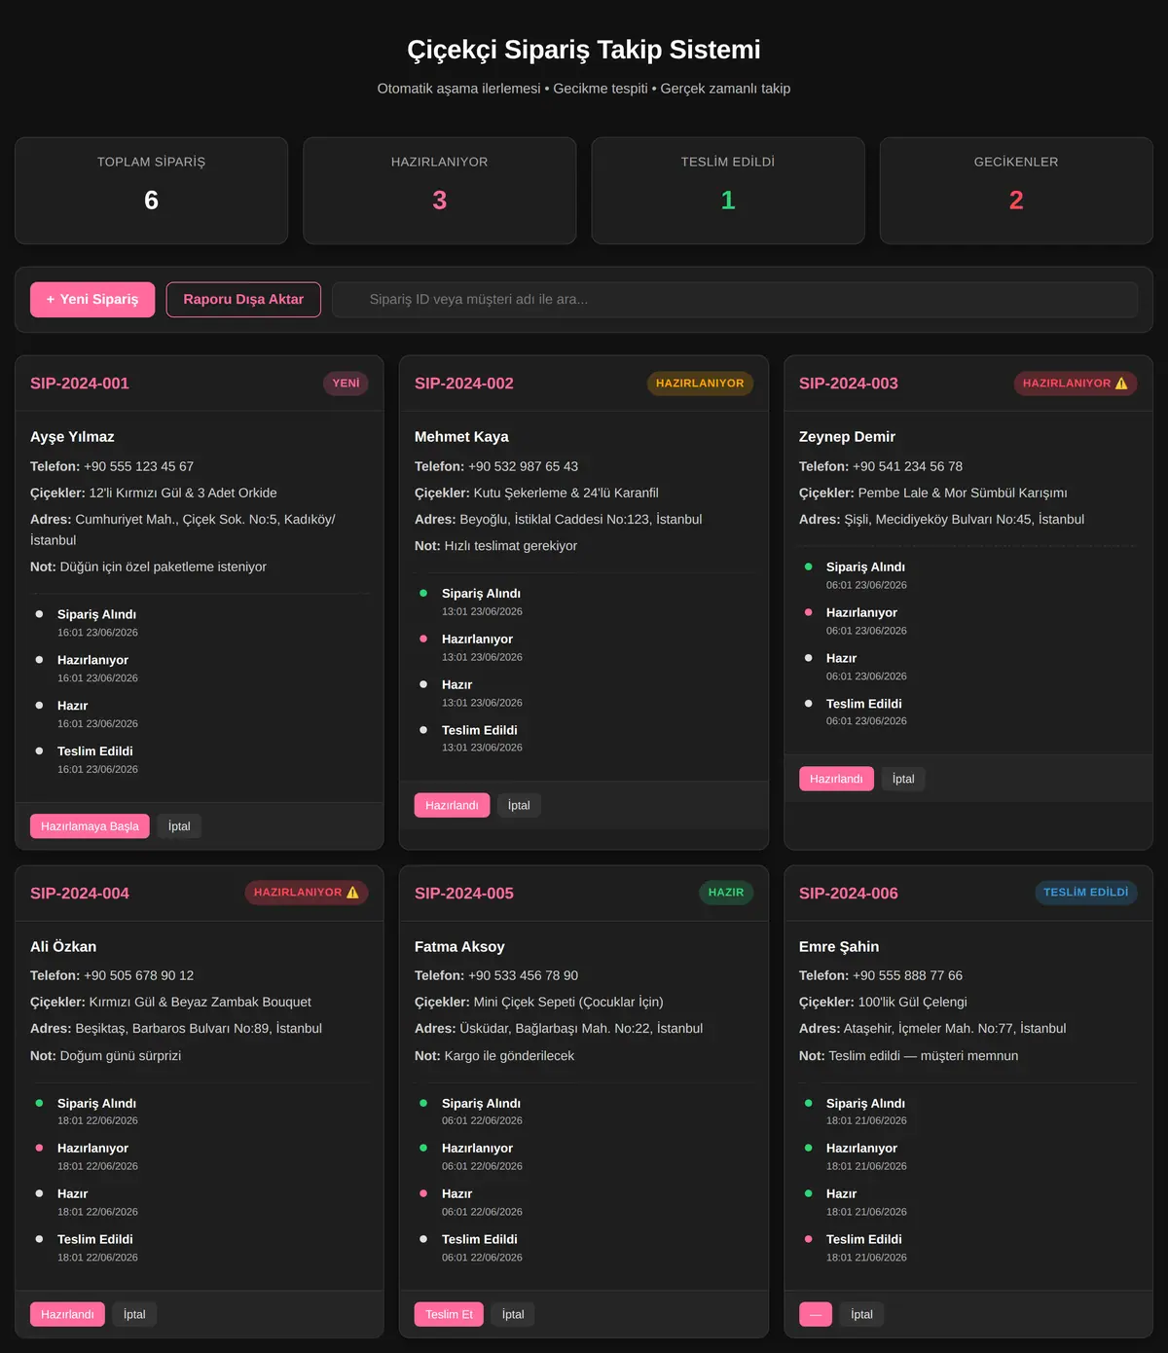Deliver Fatma Aksoy's order with Teslim Et
Image resolution: width=1168 pixels, height=1353 pixels.
click(449, 1314)
